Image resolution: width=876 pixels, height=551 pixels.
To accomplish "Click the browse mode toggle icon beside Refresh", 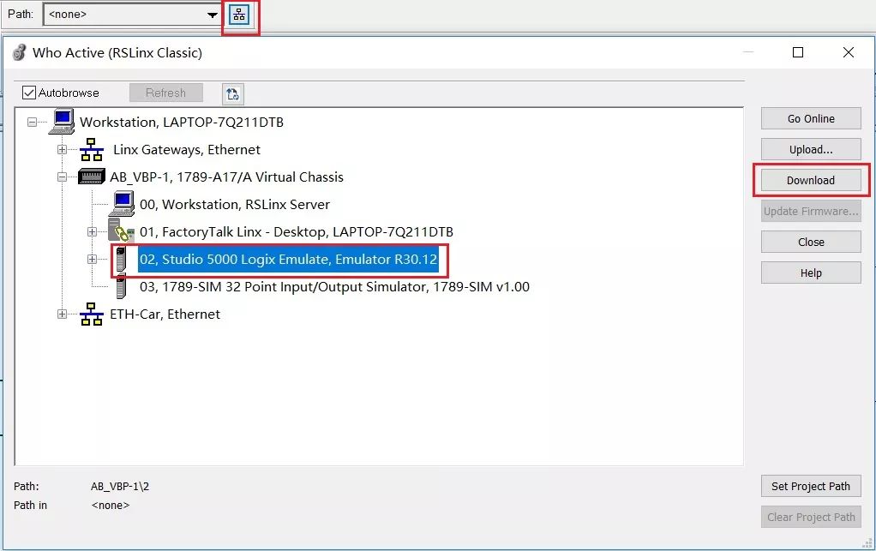I will pyautogui.click(x=233, y=93).
